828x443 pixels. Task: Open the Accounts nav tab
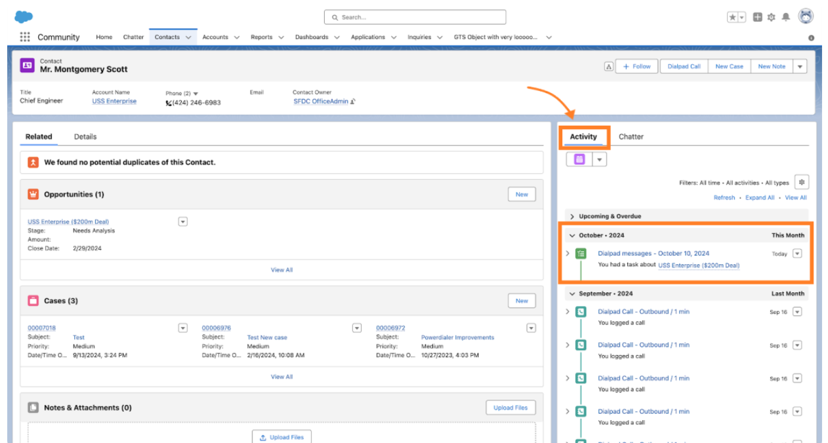point(215,37)
